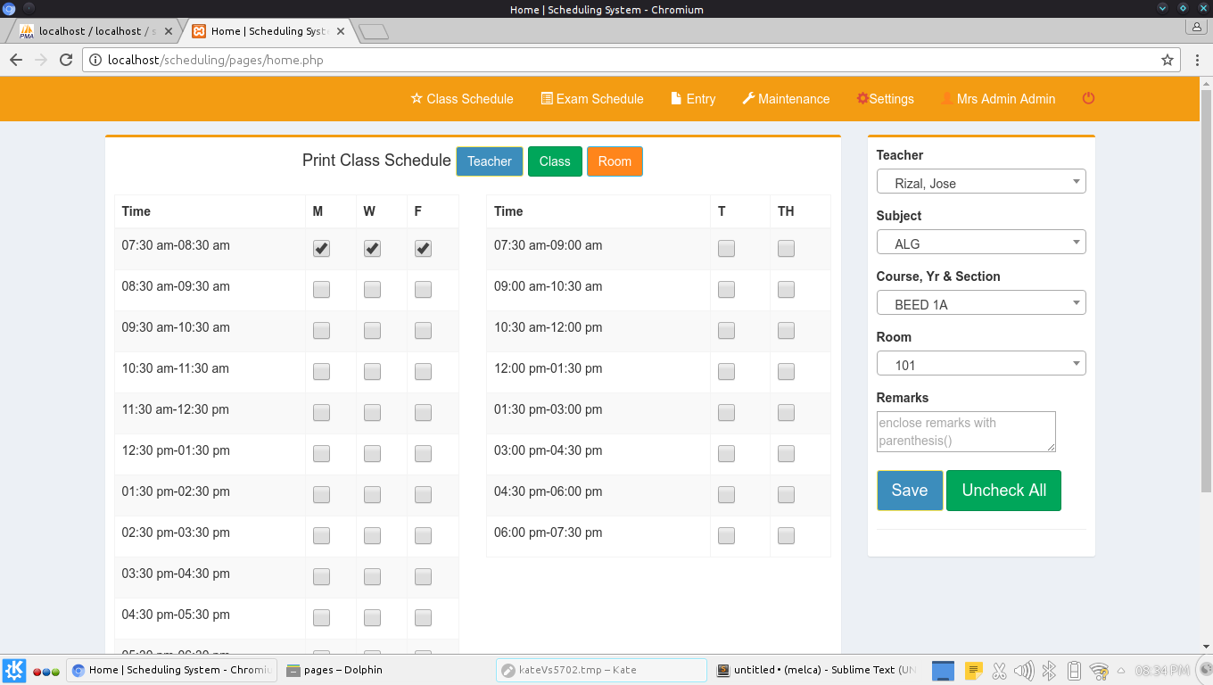
Task: Check Thursday 09:00 am-10:30 am
Action: pos(786,290)
